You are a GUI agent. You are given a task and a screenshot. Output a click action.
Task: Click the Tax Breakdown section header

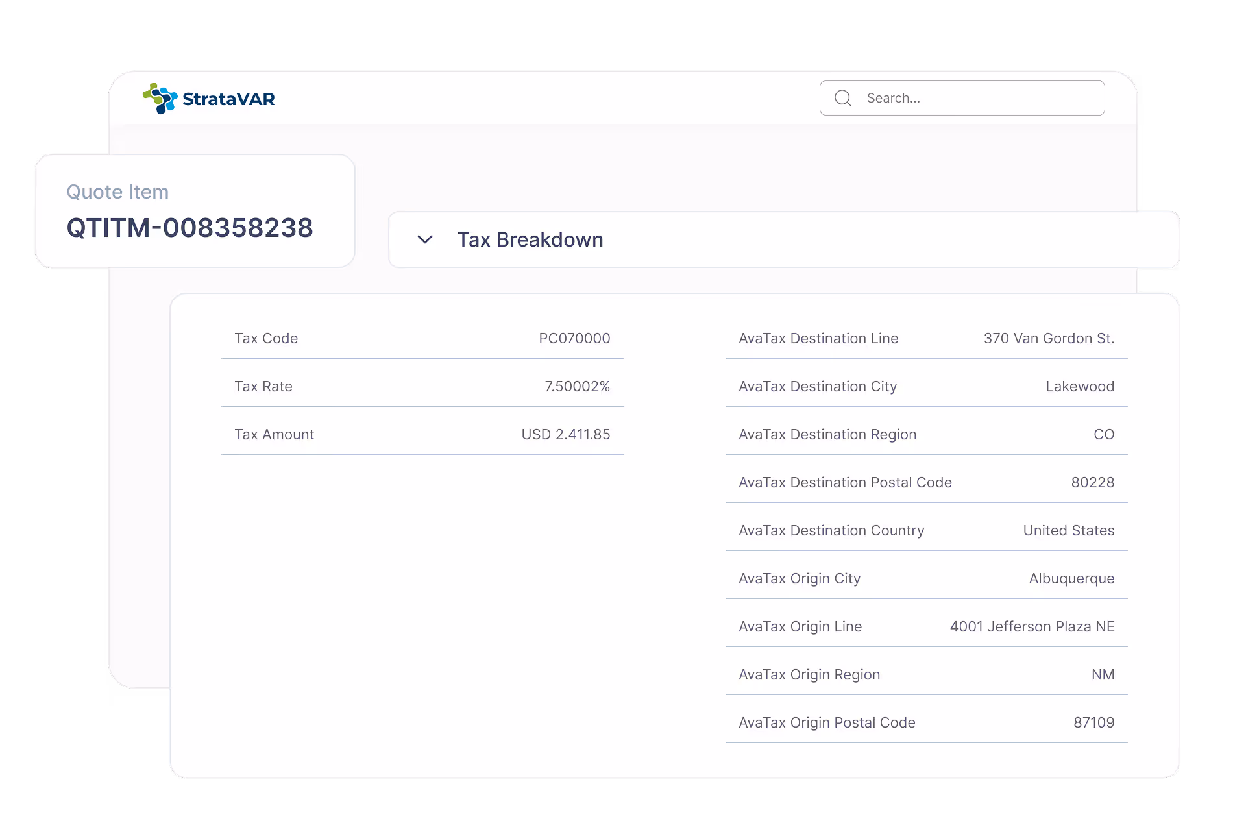tap(783, 239)
